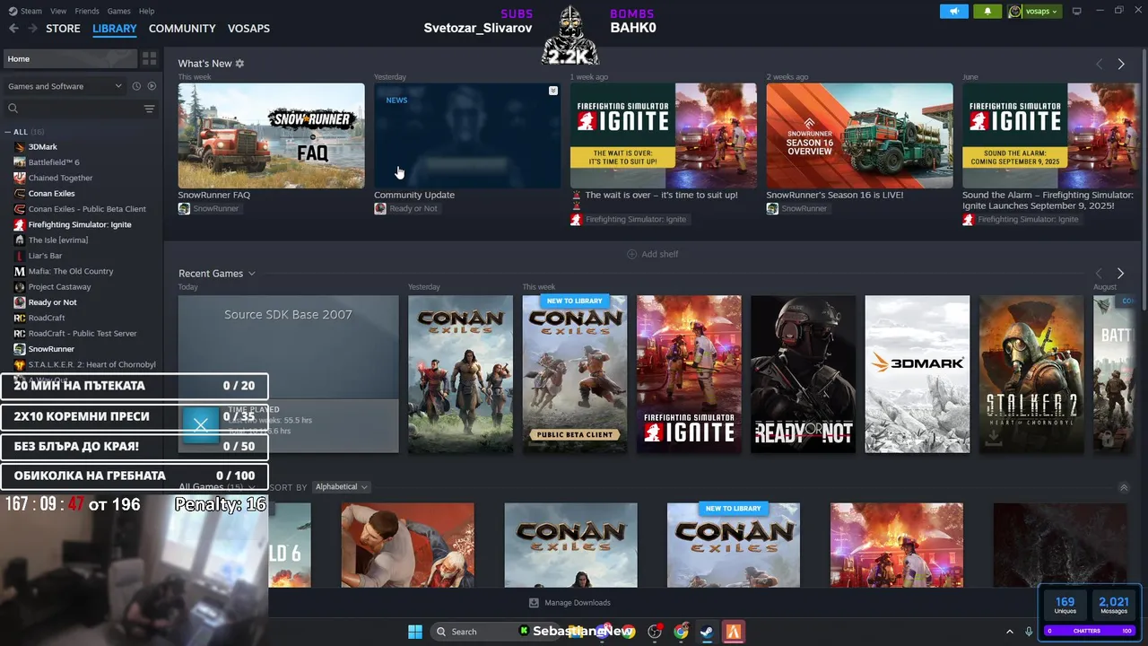Open 'The wait is over' Ignite news
Screen dimensions: 1148x646
click(664, 135)
